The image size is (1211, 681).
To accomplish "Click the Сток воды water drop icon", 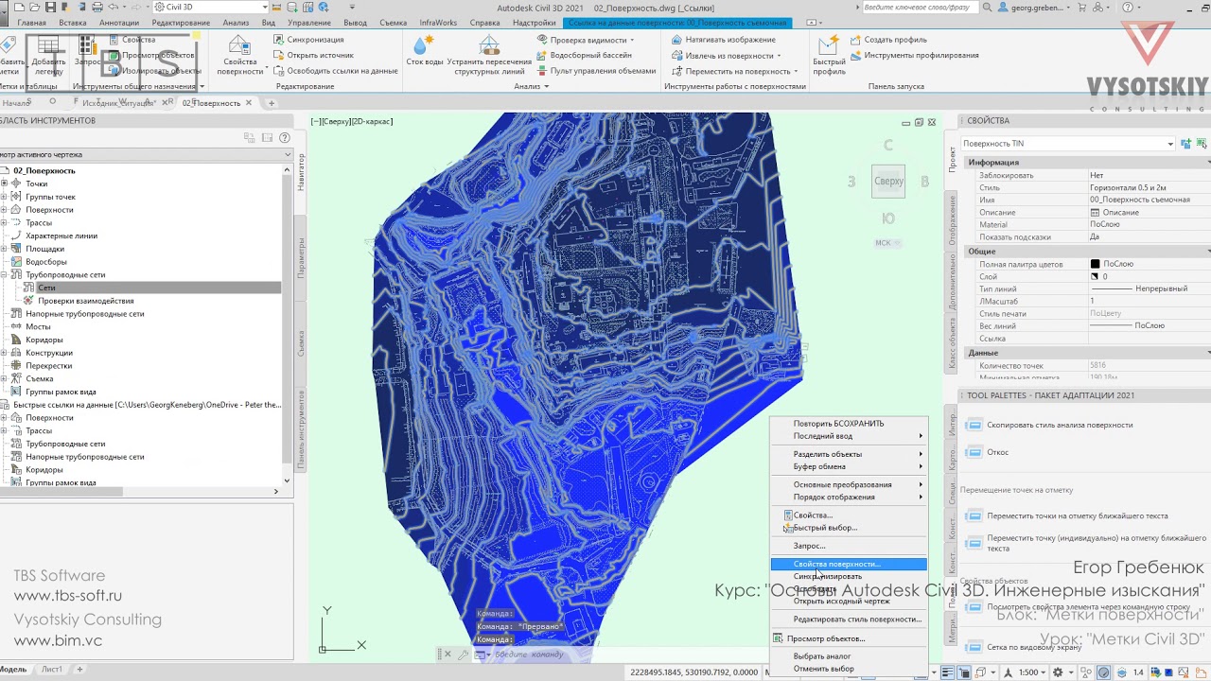I will point(424,44).
